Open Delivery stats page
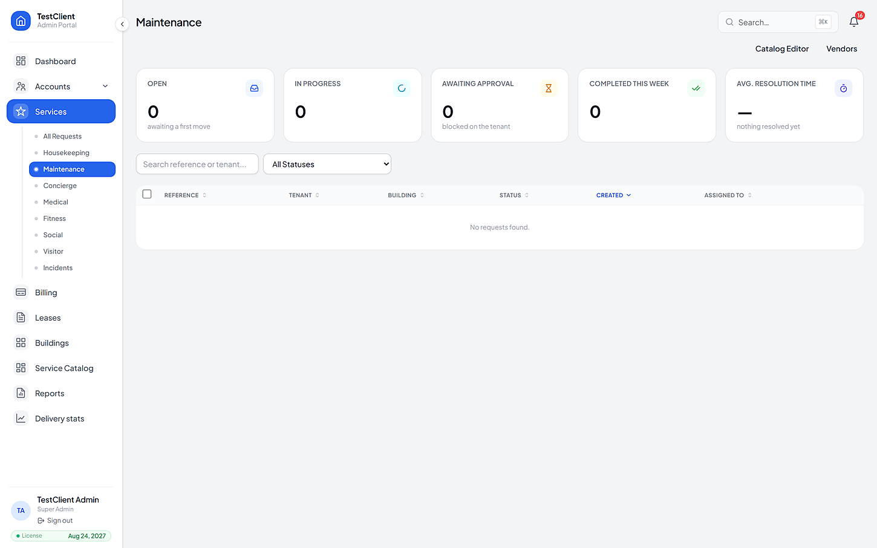The width and height of the screenshot is (877, 548). pos(61,419)
